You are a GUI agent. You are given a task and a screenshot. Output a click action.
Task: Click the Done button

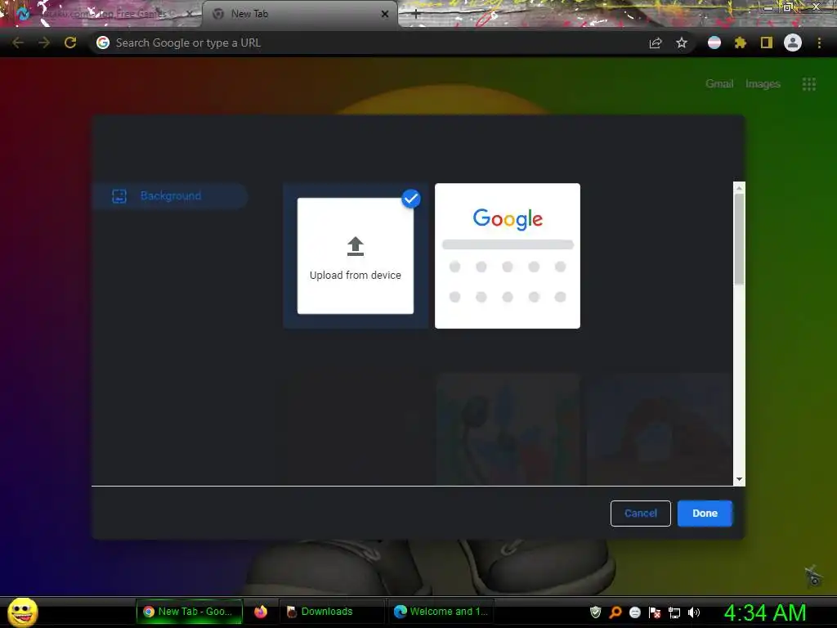pos(705,514)
